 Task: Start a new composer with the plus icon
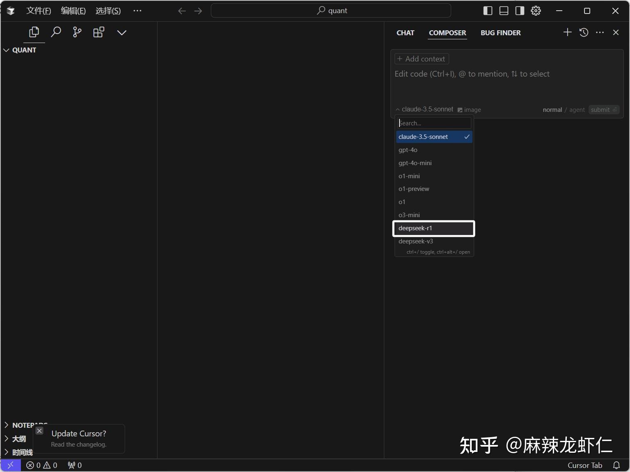[567, 32]
